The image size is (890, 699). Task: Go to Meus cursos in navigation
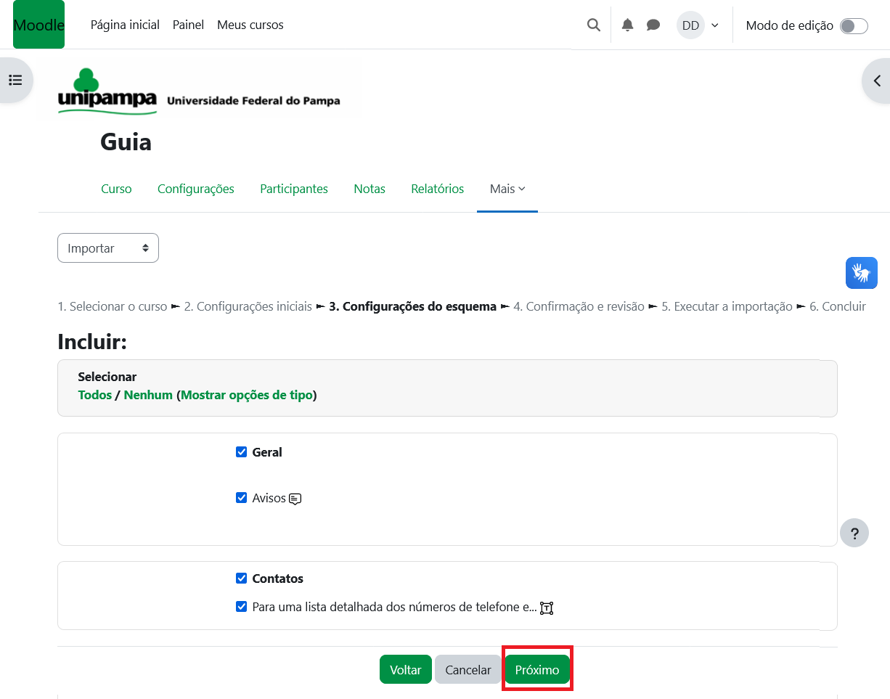[250, 25]
